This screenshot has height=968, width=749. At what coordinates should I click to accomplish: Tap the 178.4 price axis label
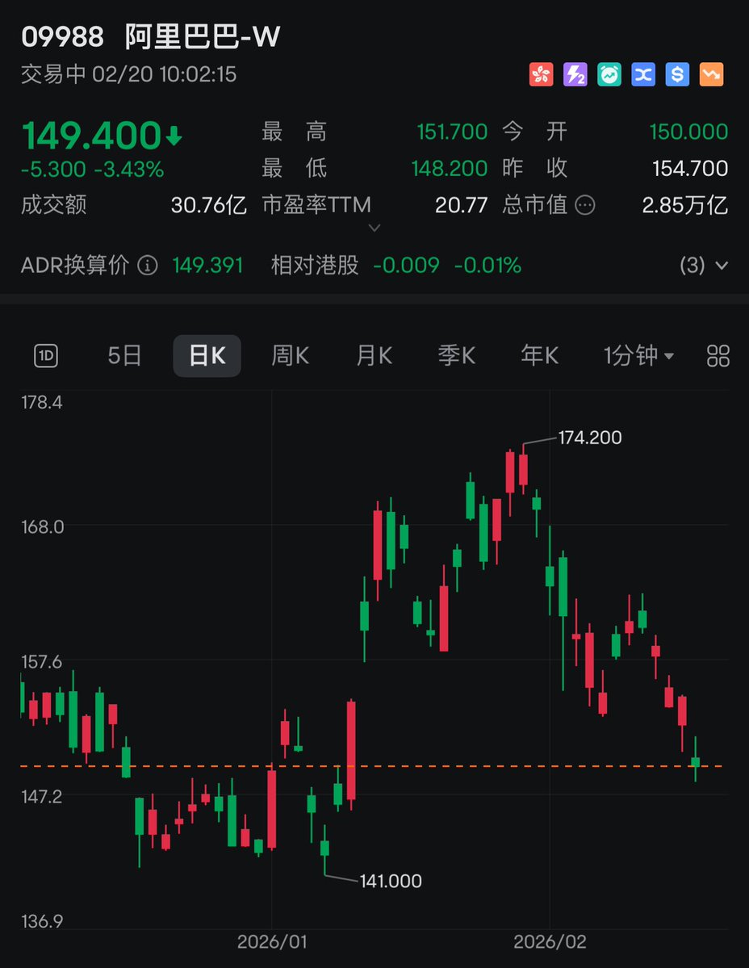[42, 403]
